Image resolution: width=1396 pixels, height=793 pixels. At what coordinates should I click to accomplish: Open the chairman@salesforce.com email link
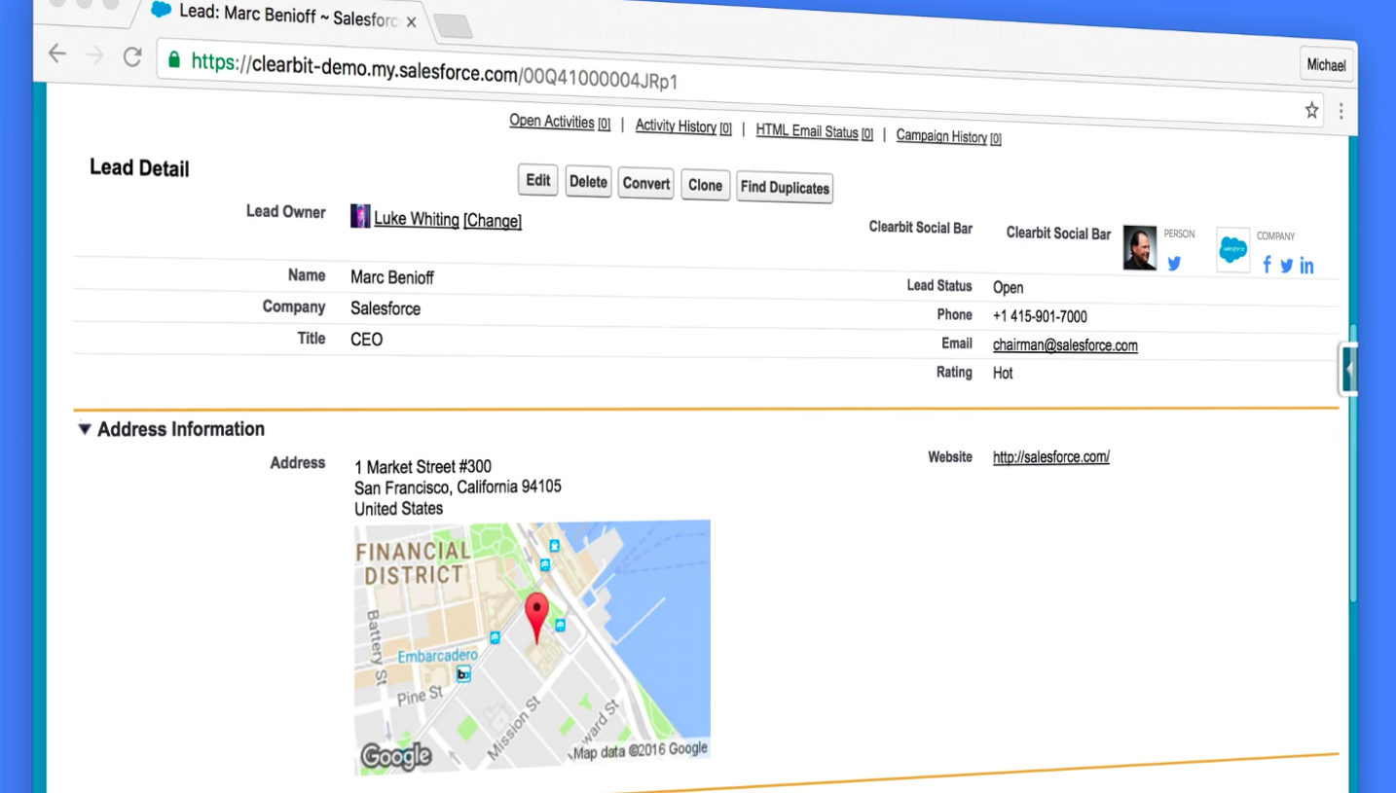tap(1065, 345)
